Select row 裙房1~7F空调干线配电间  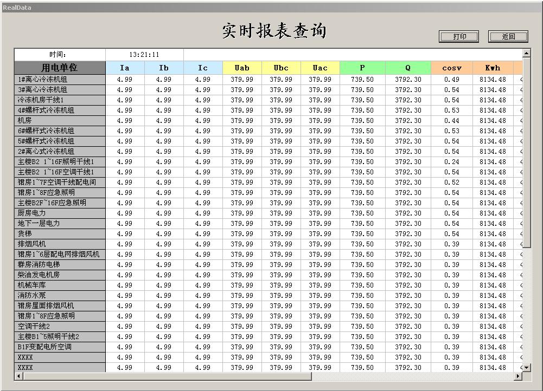point(60,183)
